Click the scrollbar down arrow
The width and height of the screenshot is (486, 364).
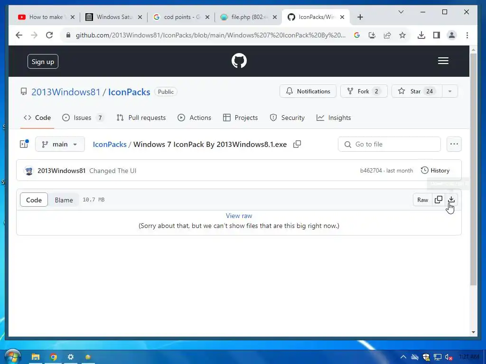(473, 332)
